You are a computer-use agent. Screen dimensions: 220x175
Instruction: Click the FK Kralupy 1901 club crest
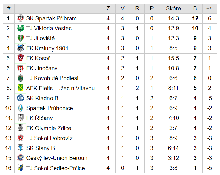20,48
